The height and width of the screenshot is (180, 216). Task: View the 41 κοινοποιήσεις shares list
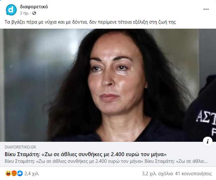[x=193, y=174]
